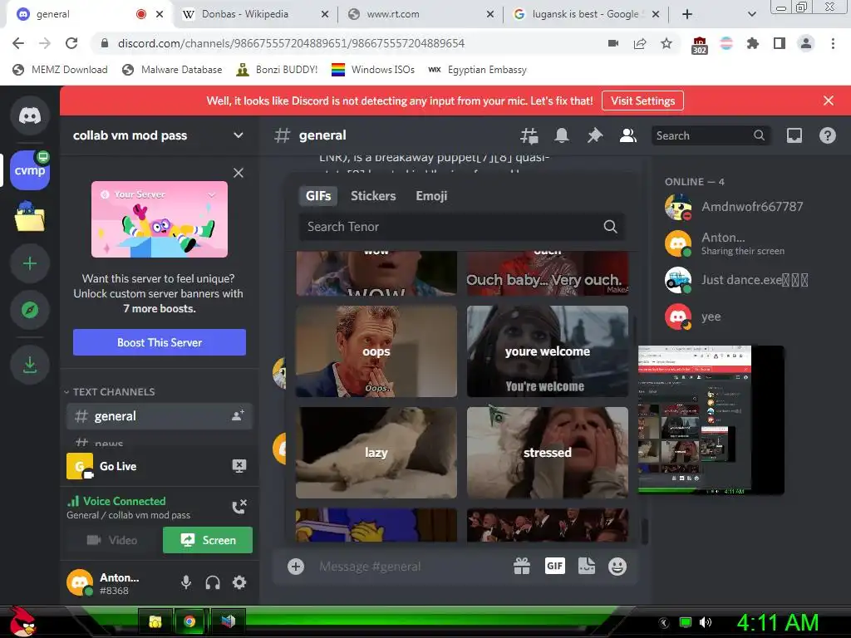The width and height of the screenshot is (851, 638).
Task: Stop streaming icon next to Go Live
Action: (239, 466)
